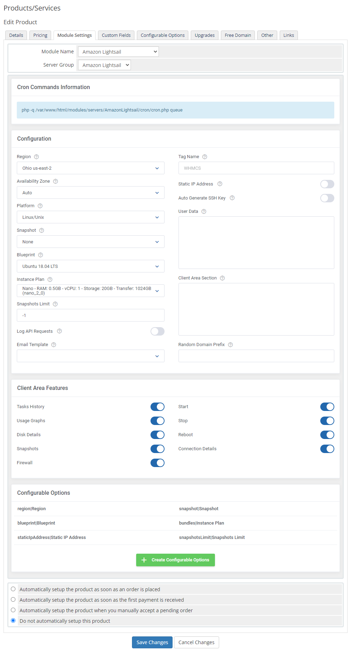Viewport: 349px width, 655px height.
Task: Click help icon next to Snapshots Limit
Action: tap(55, 304)
